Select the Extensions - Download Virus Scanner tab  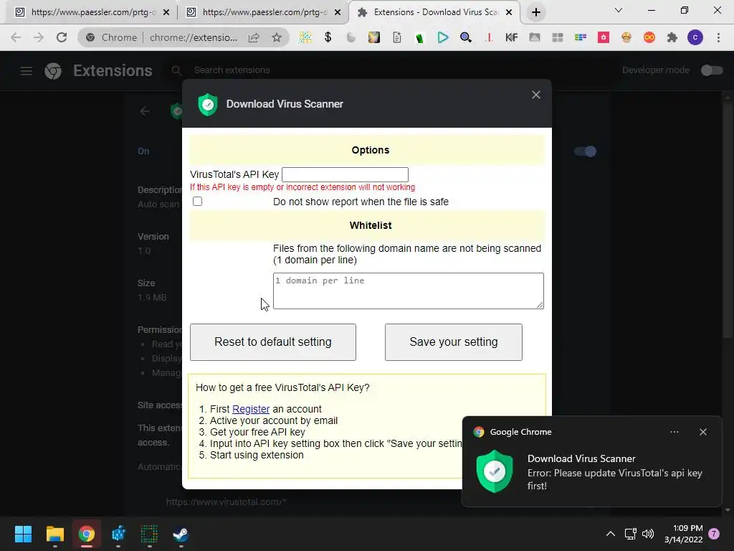434,12
